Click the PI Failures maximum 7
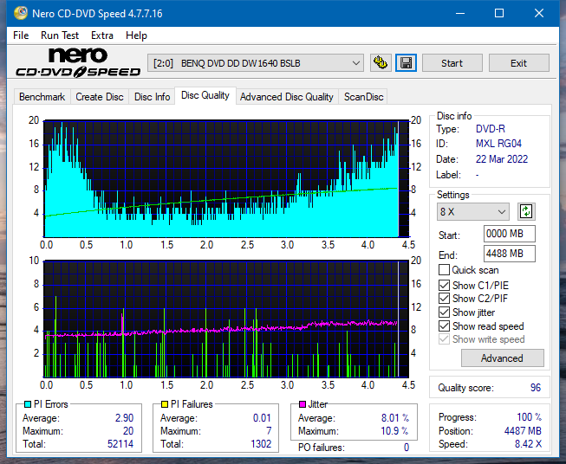 click(269, 431)
